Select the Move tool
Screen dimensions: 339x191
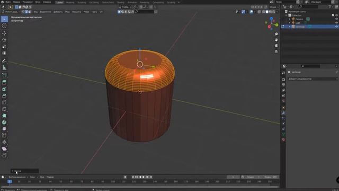pos(4,33)
